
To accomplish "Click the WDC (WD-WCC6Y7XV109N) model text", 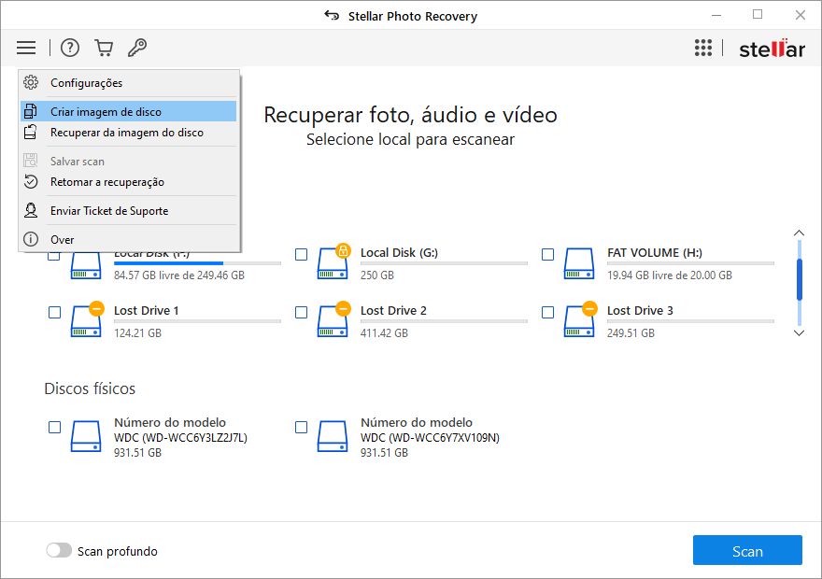I will (x=430, y=438).
